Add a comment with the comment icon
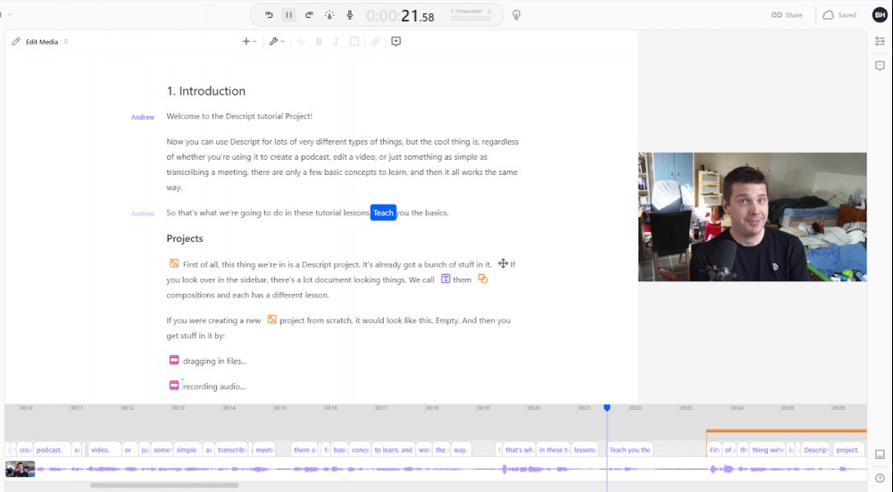The width and height of the screenshot is (893, 492). pos(396,41)
